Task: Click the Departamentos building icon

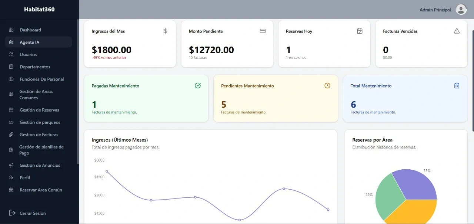Action: 11,67
